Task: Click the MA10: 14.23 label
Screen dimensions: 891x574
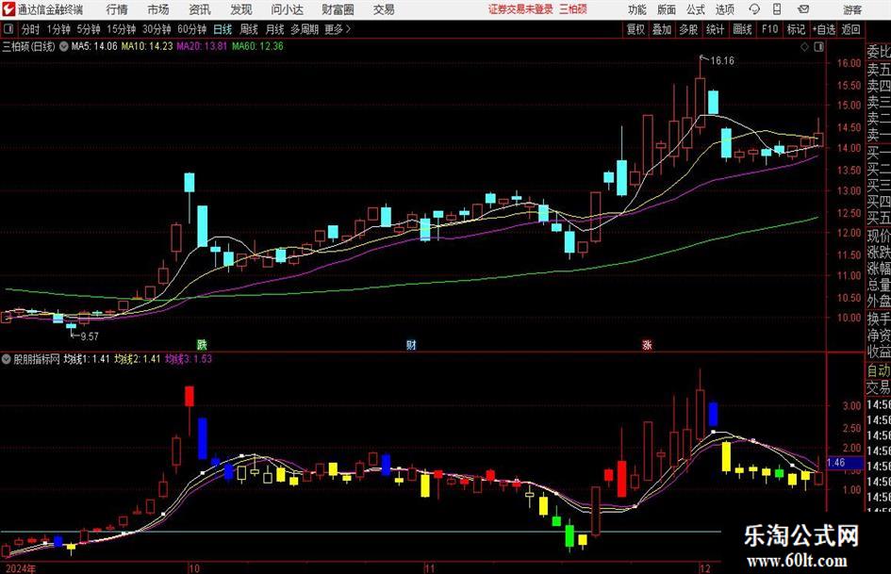Action: 146,46
